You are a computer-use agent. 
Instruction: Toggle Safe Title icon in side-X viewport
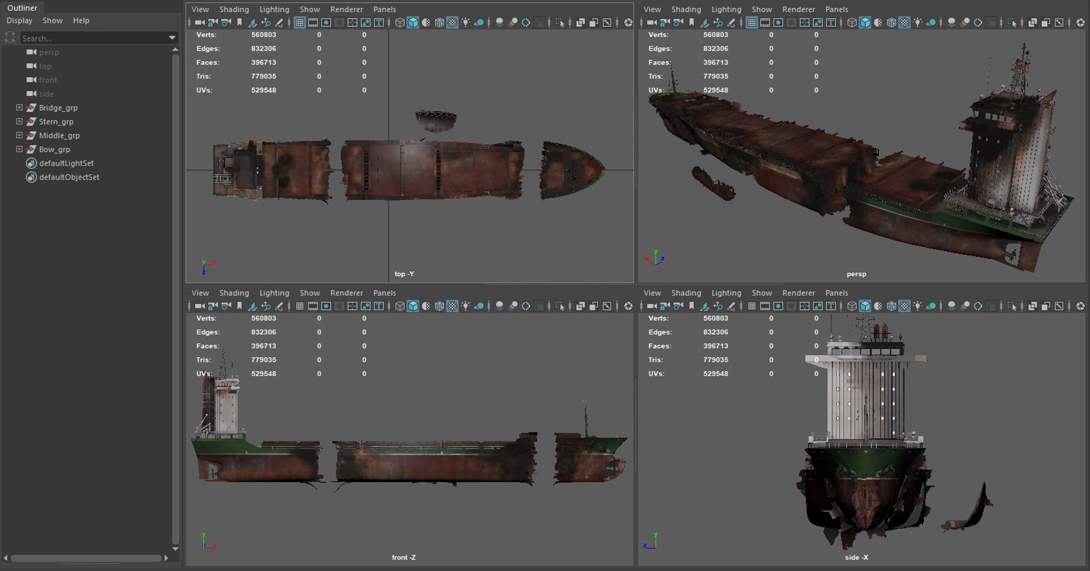click(x=831, y=306)
